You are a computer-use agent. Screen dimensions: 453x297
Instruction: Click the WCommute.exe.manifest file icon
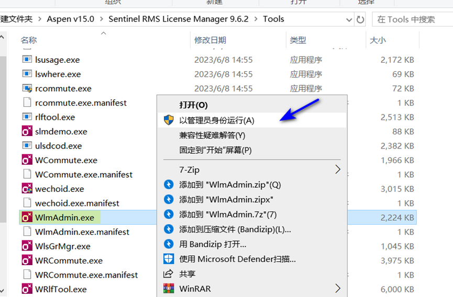point(27,174)
